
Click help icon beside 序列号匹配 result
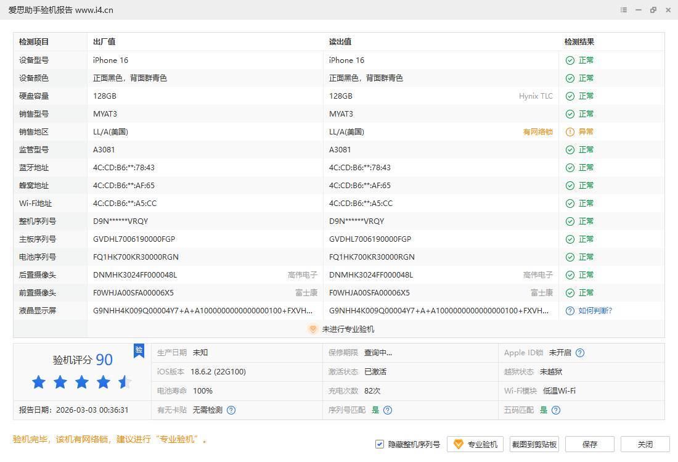[x=388, y=410]
